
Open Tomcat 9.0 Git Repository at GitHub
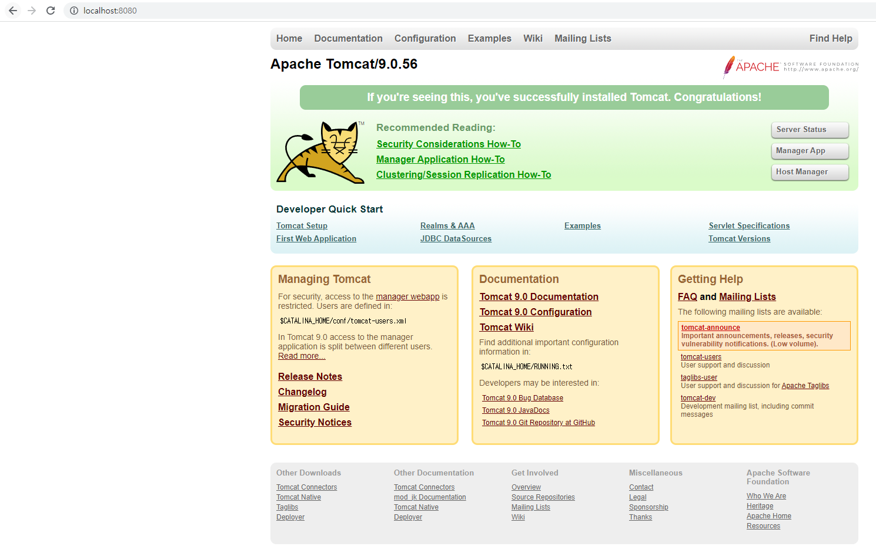(539, 423)
